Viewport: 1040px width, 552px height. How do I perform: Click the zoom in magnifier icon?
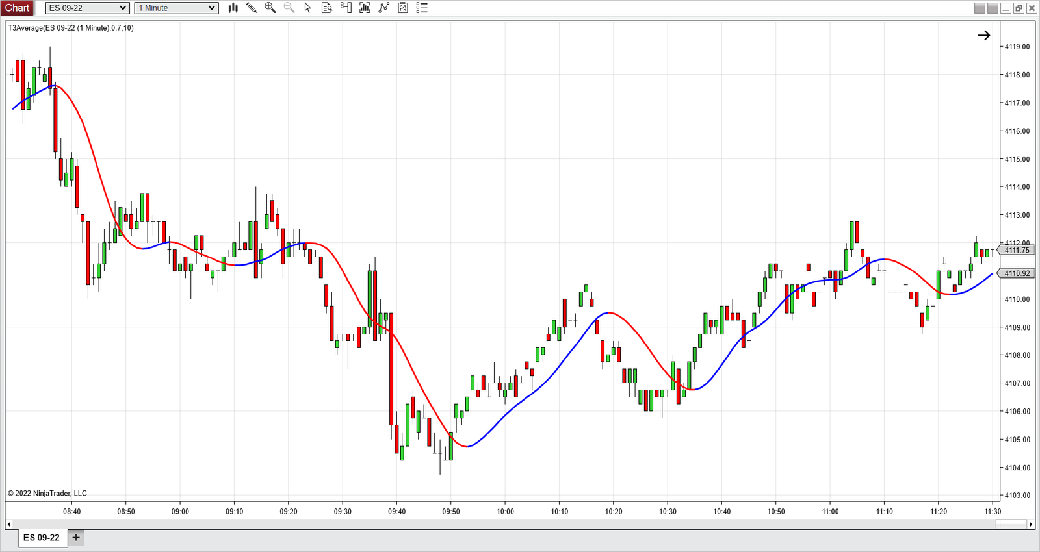(270, 8)
